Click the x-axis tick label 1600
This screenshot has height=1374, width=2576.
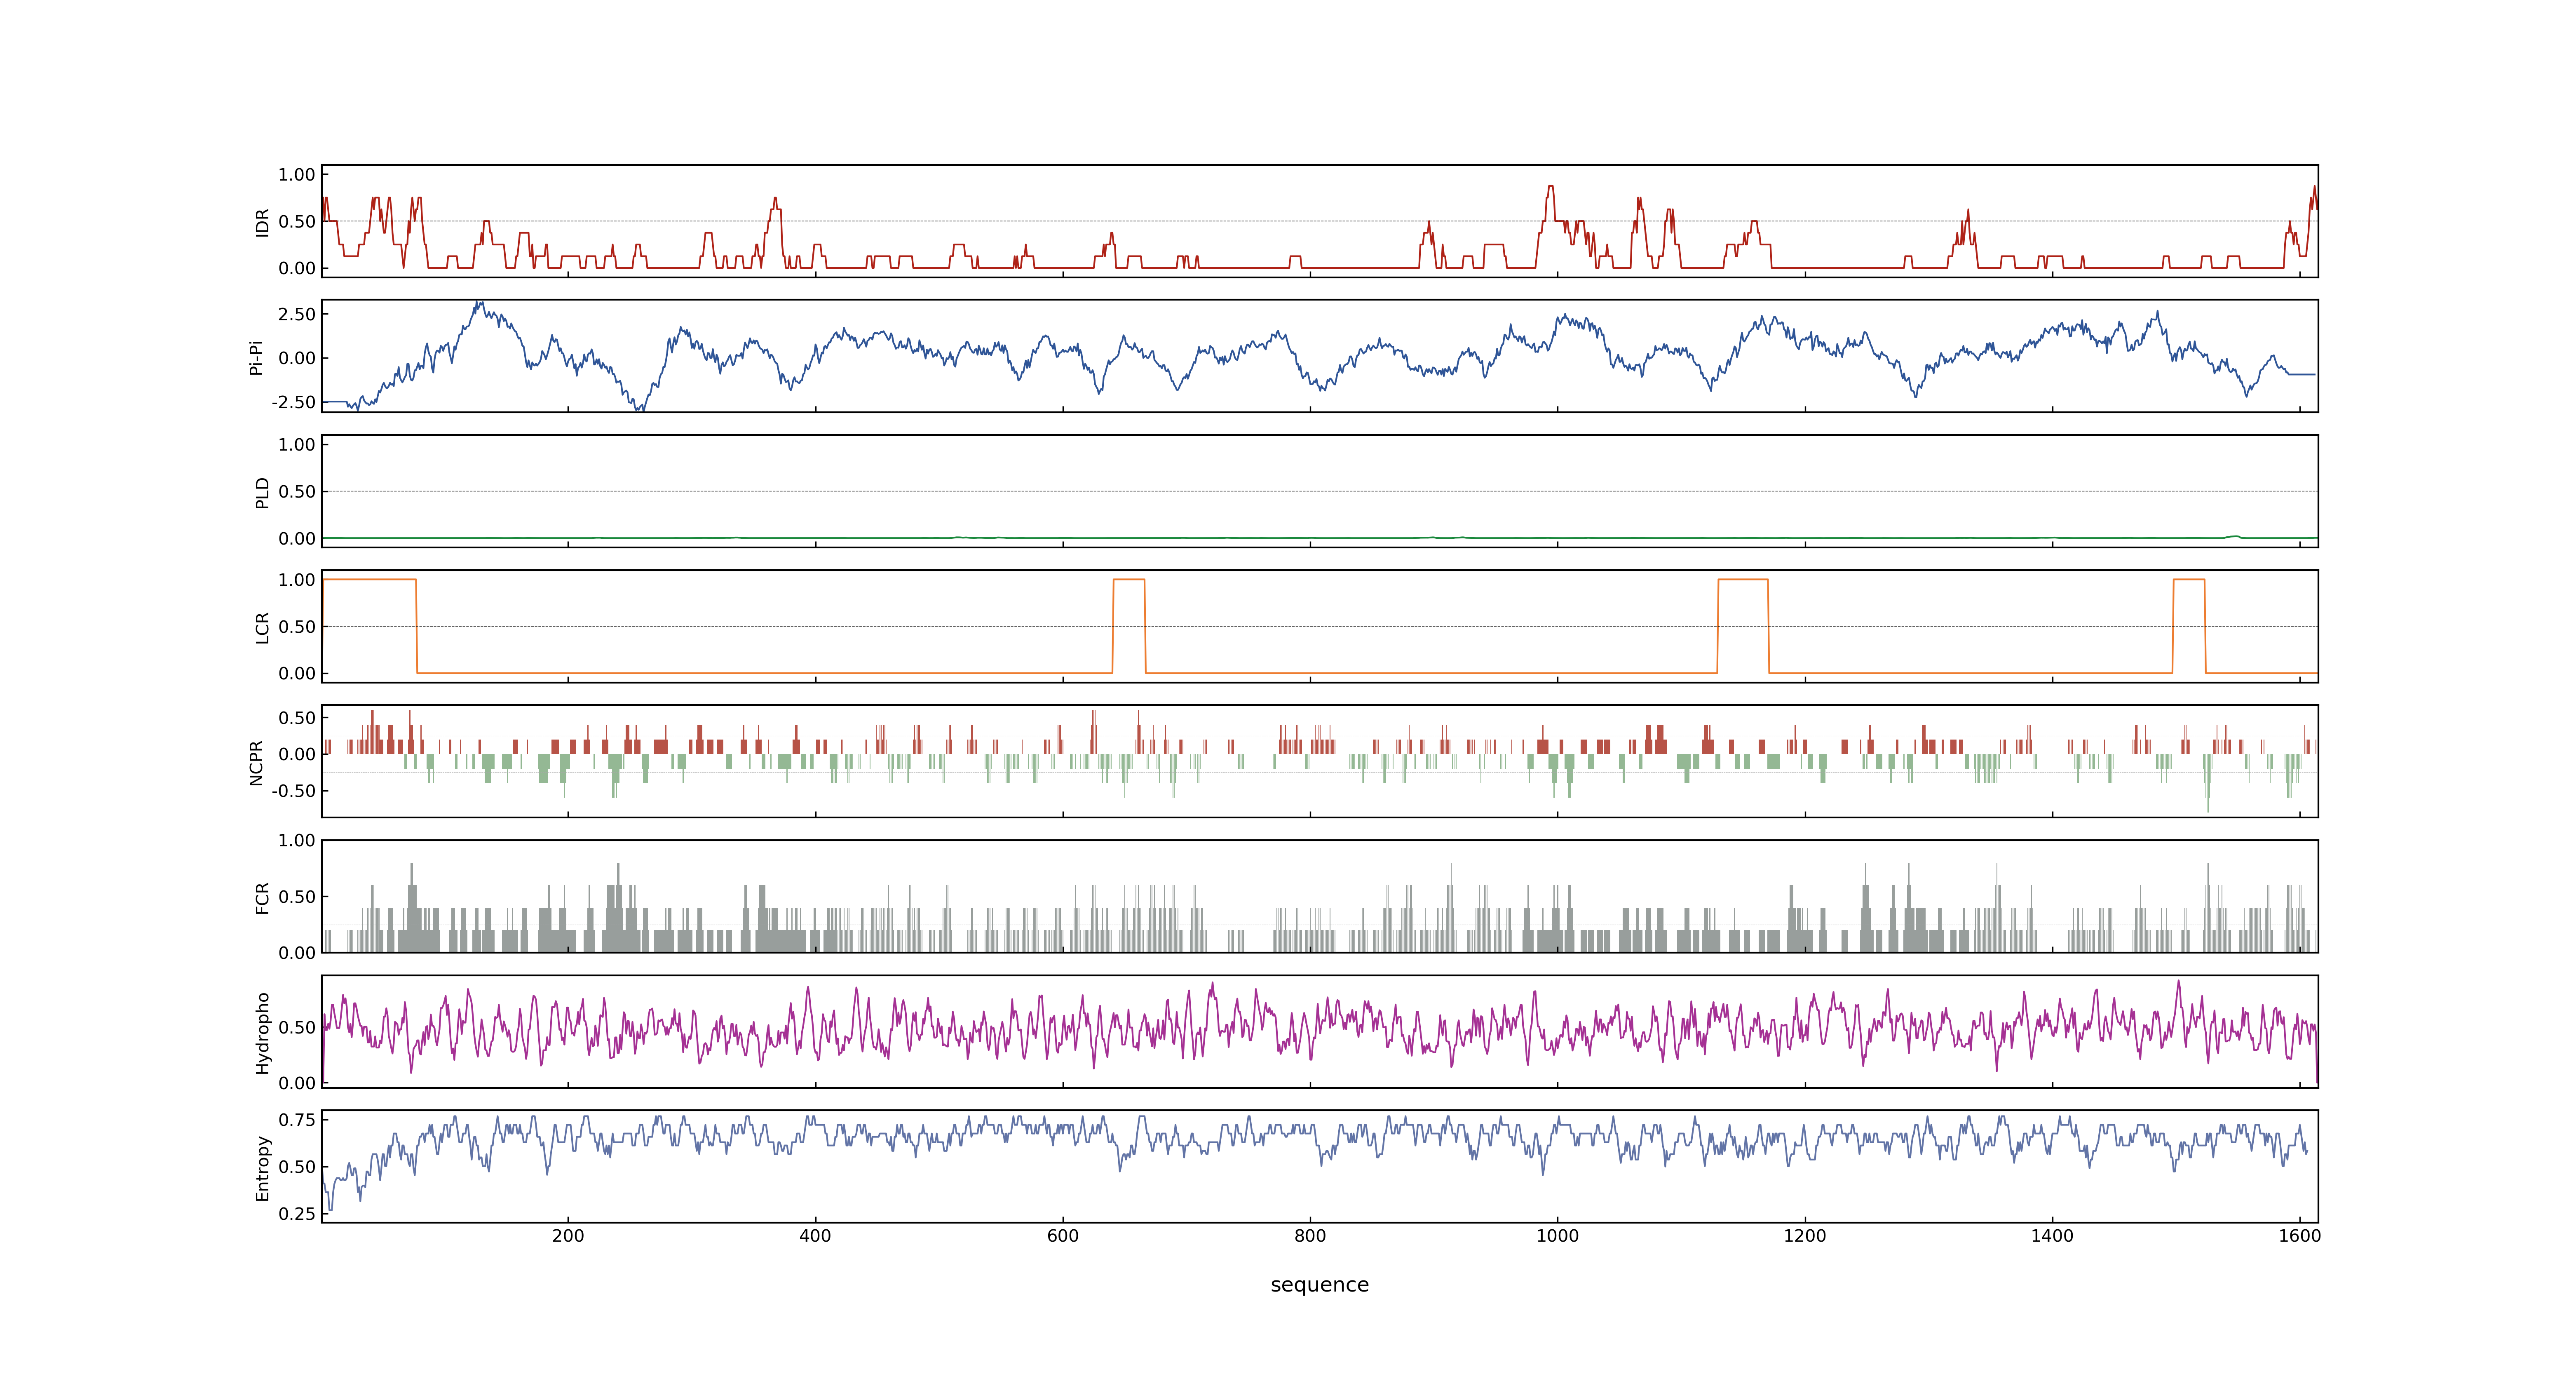click(x=2299, y=1236)
